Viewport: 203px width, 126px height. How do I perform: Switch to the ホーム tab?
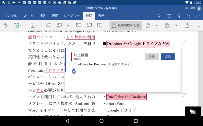point(29,16)
